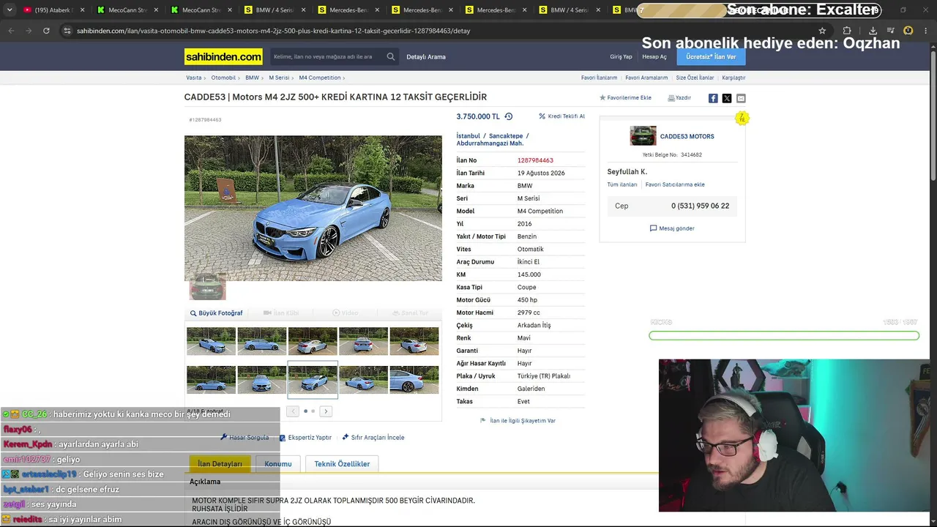Report listing via İlan ile İlgili Şikayetim Var
Screen dimensions: 937x527
[518, 421]
